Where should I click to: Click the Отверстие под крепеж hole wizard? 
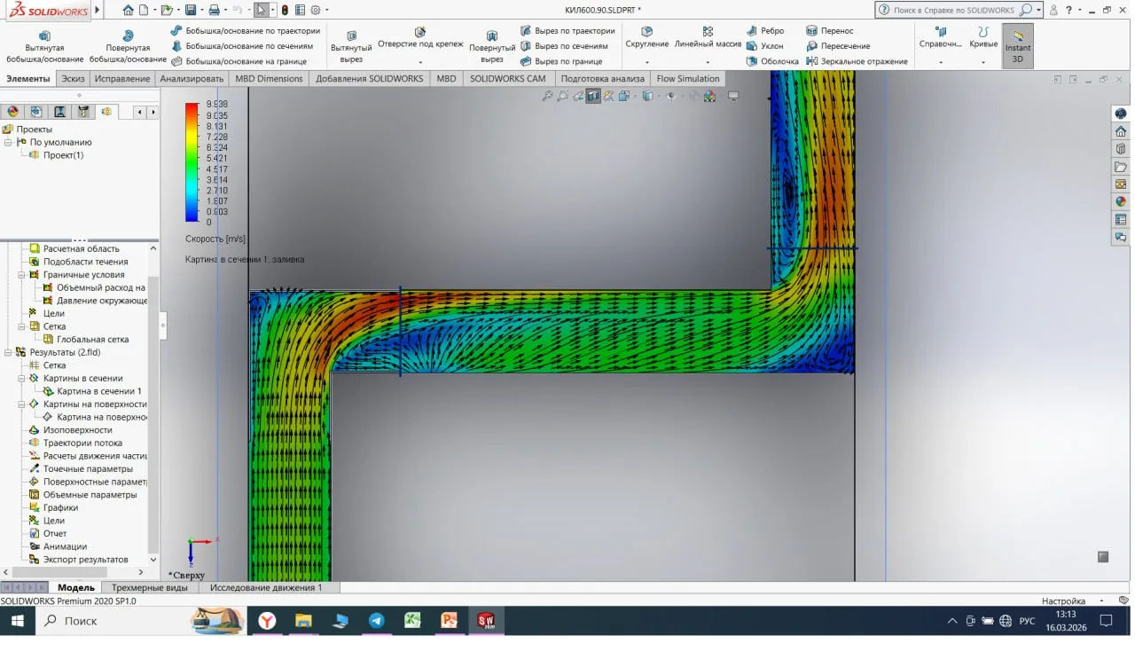coord(420,33)
